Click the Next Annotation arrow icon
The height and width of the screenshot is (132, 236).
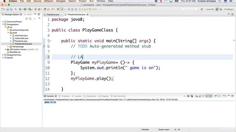[80, 9]
